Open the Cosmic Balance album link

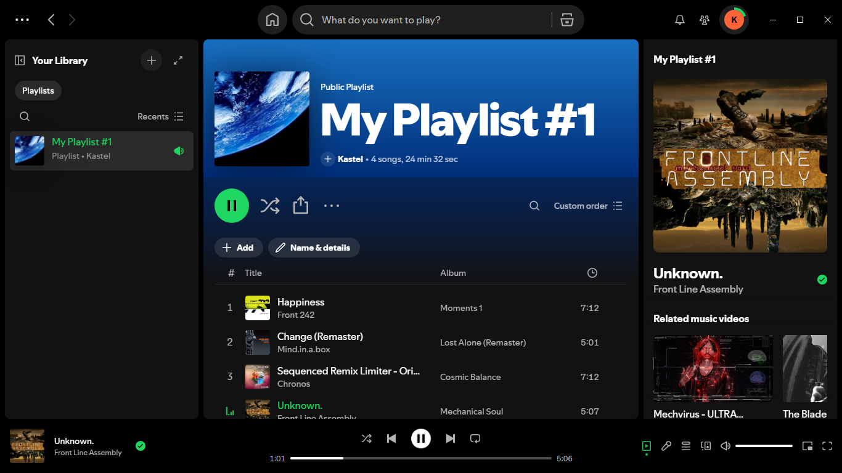[x=470, y=377]
